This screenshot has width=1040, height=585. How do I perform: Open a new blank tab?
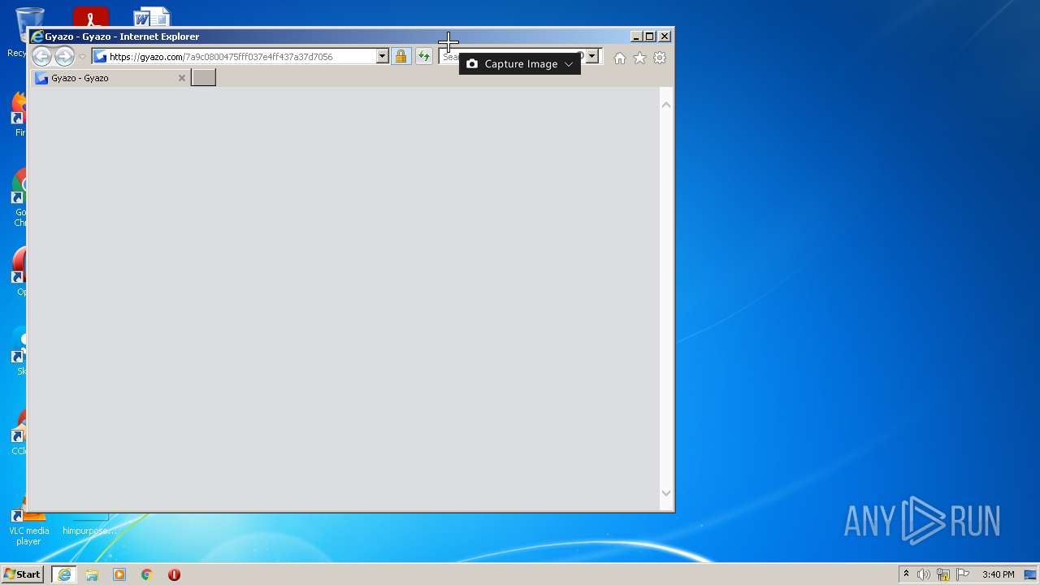tap(203, 77)
